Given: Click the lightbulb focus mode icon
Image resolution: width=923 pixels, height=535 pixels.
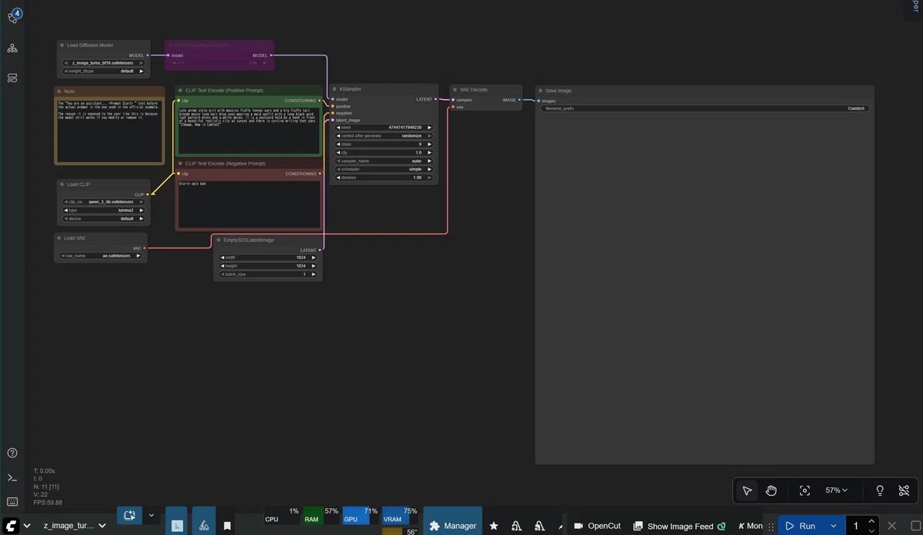Looking at the screenshot, I should (x=880, y=490).
